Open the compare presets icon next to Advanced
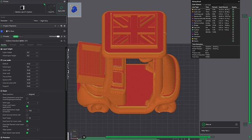252x140 pixels. point(62,37)
